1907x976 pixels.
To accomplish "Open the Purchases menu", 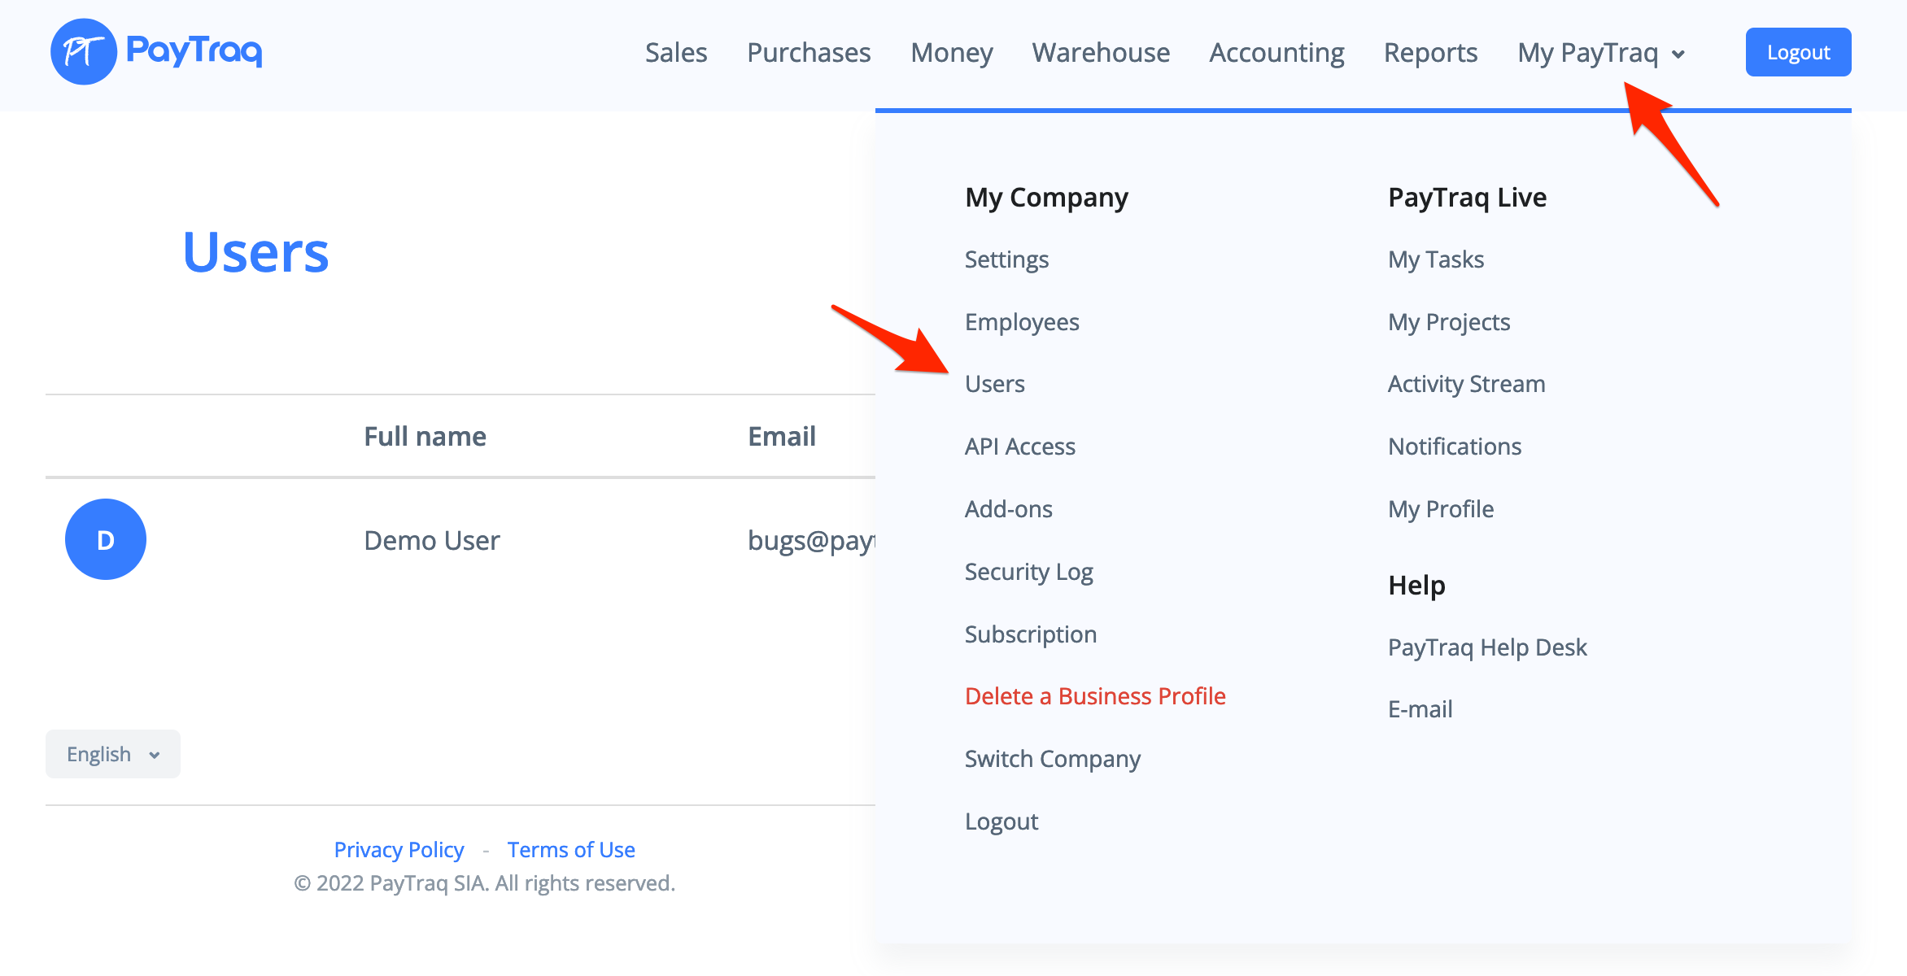I will (x=809, y=53).
